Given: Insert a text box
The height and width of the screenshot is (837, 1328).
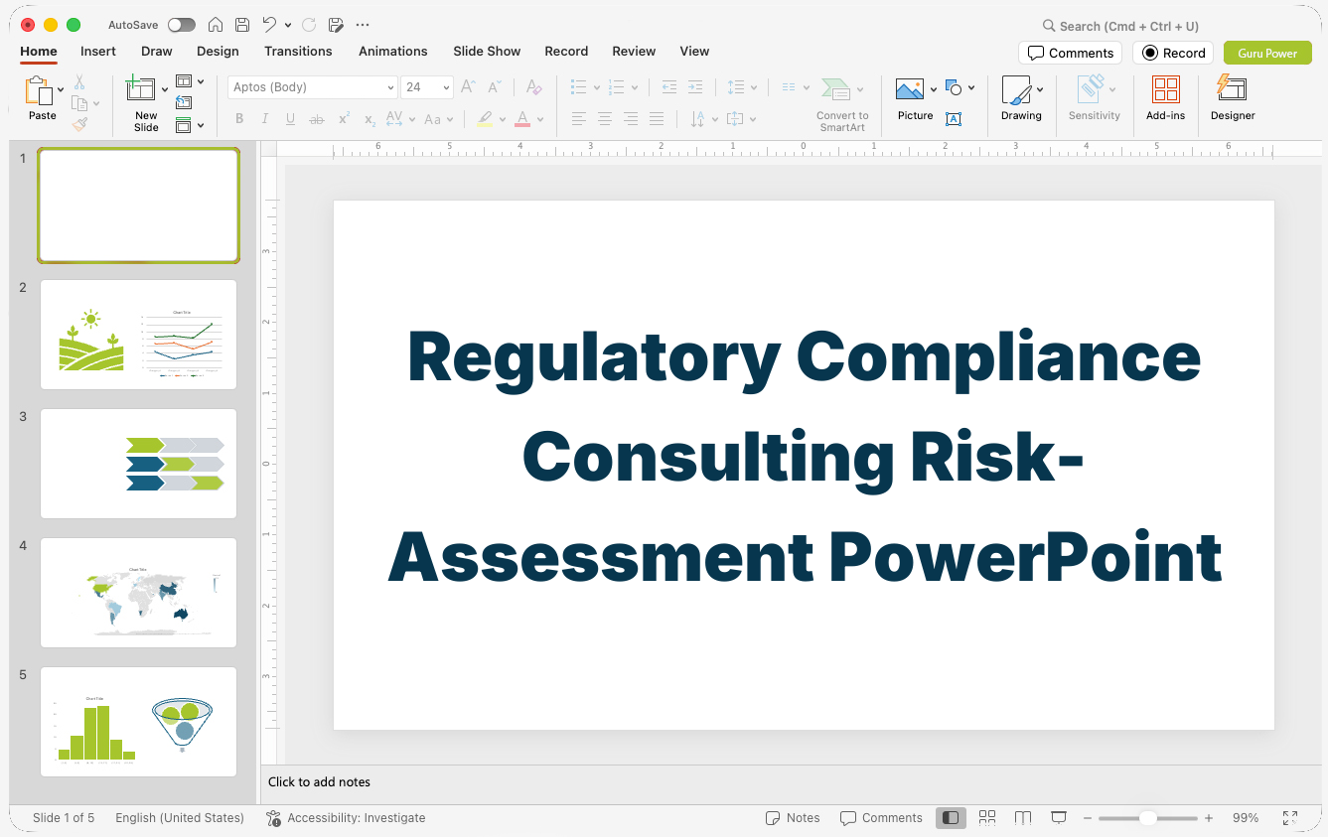Looking at the screenshot, I should [x=954, y=119].
